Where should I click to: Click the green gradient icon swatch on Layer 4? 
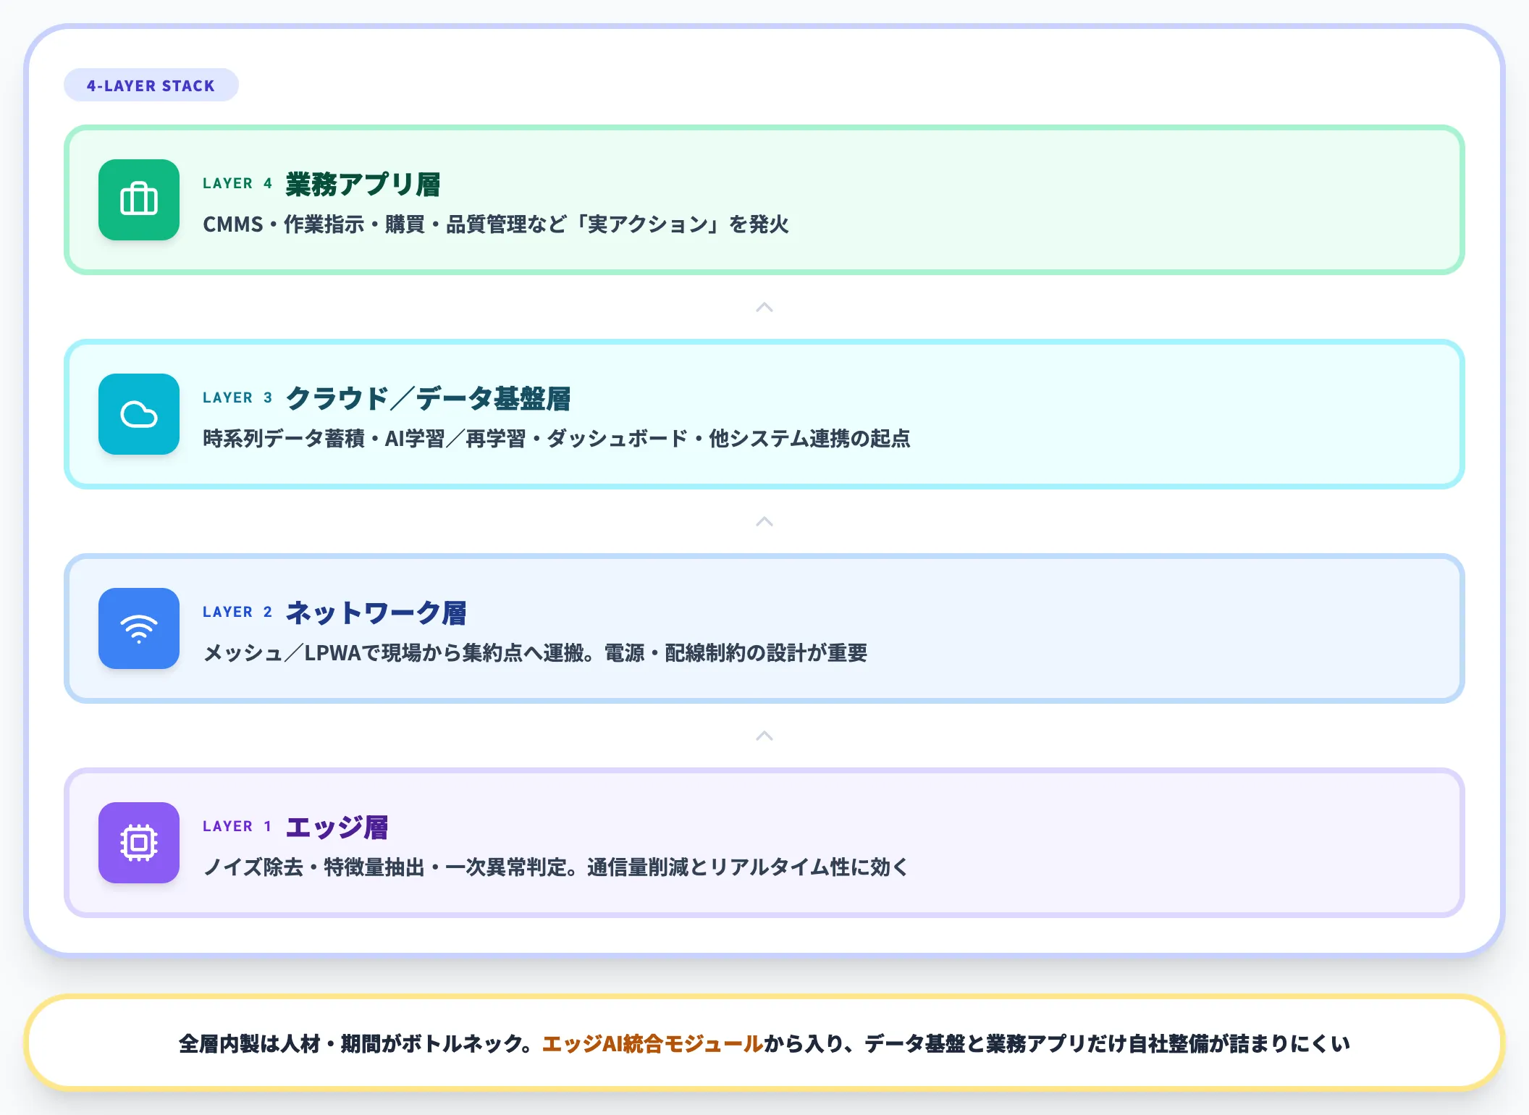pos(138,201)
